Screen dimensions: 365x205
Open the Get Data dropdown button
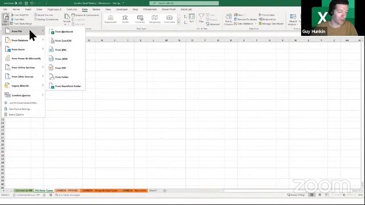pyautogui.click(x=5, y=19)
